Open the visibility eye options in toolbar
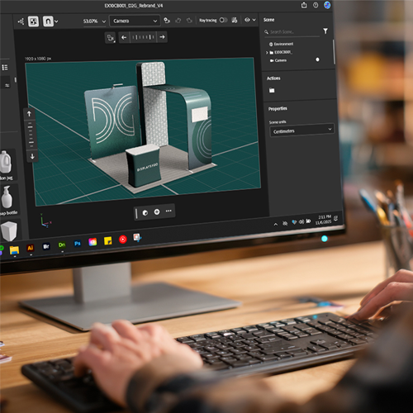The width and height of the screenshot is (413, 413). (x=250, y=20)
